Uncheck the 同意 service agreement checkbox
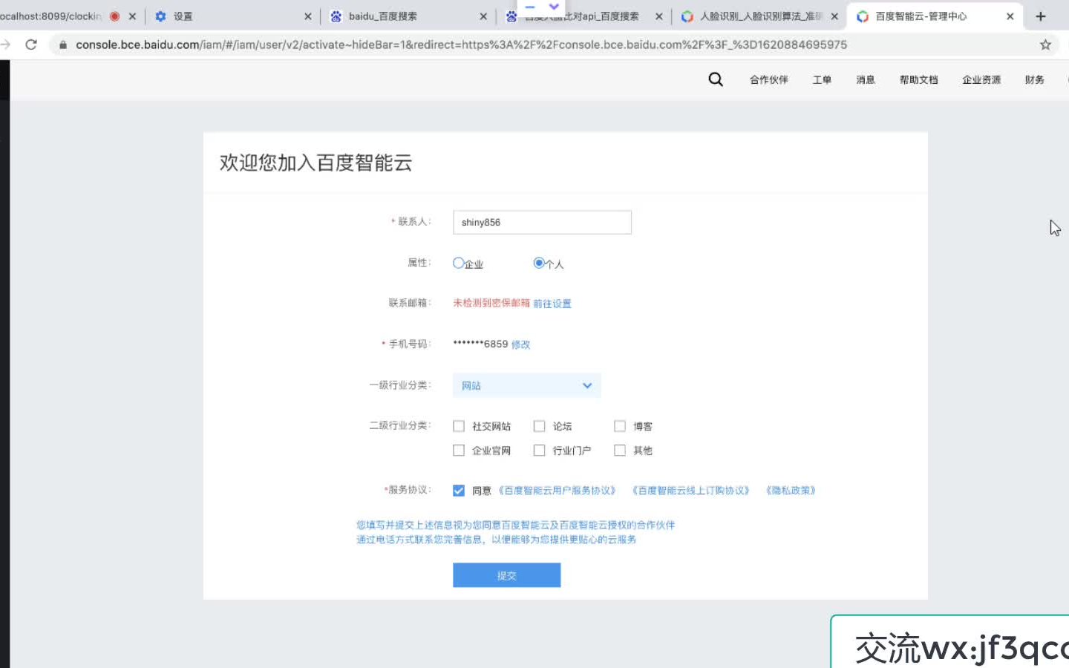 tap(459, 491)
